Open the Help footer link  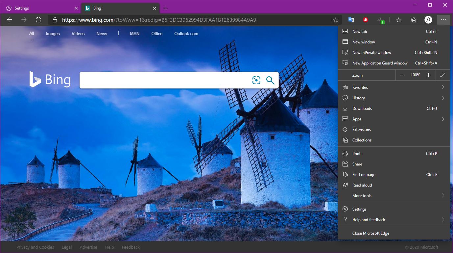pyautogui.click(x=109, y=247)
